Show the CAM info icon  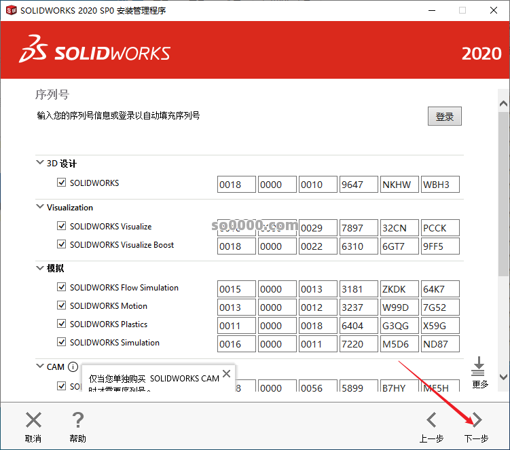[73, 367]
